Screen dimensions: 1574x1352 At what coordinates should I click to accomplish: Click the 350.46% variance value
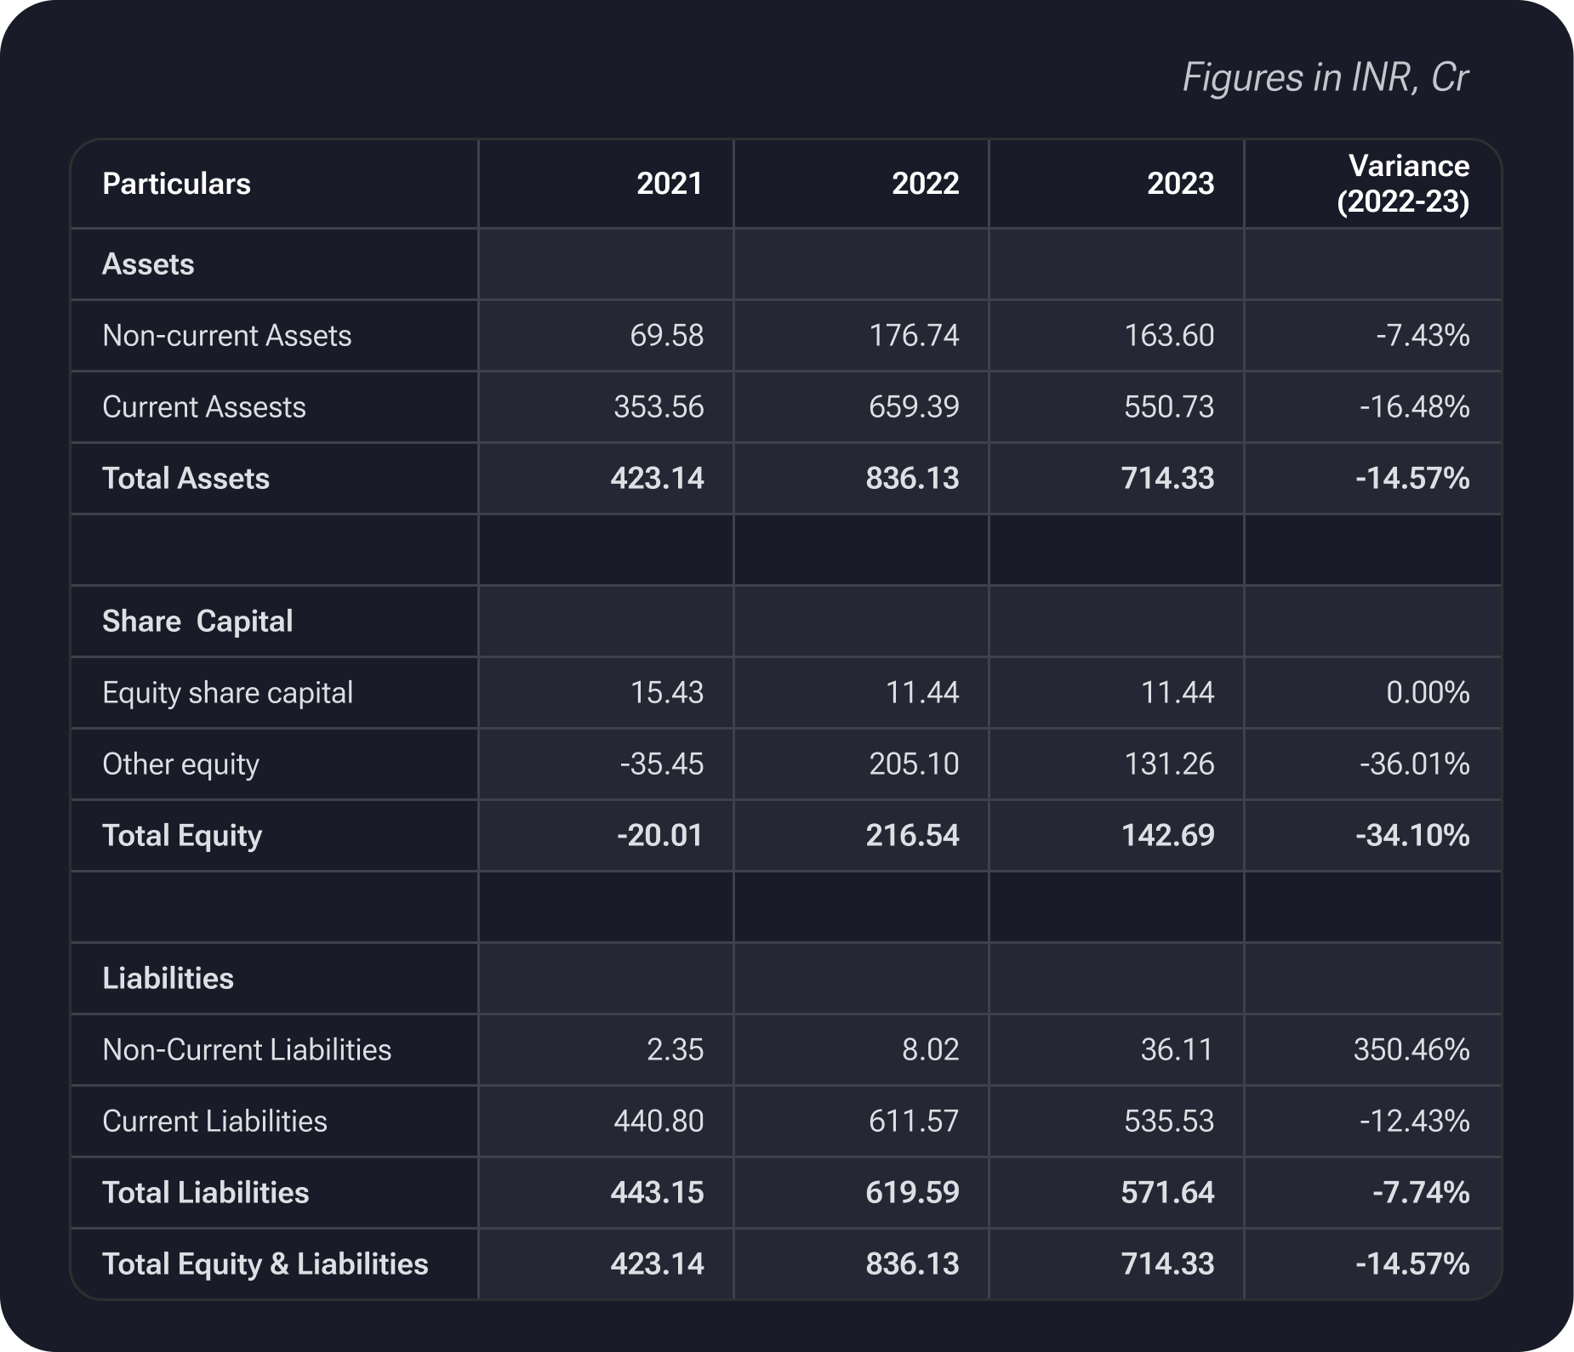(x=1411, y=1050)
